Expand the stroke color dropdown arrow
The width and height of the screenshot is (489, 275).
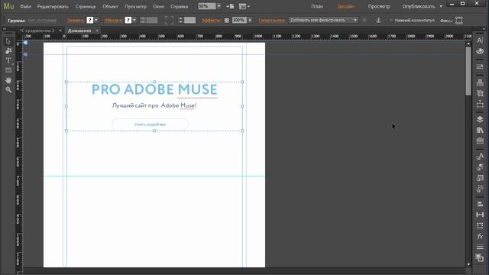point(134,21)
